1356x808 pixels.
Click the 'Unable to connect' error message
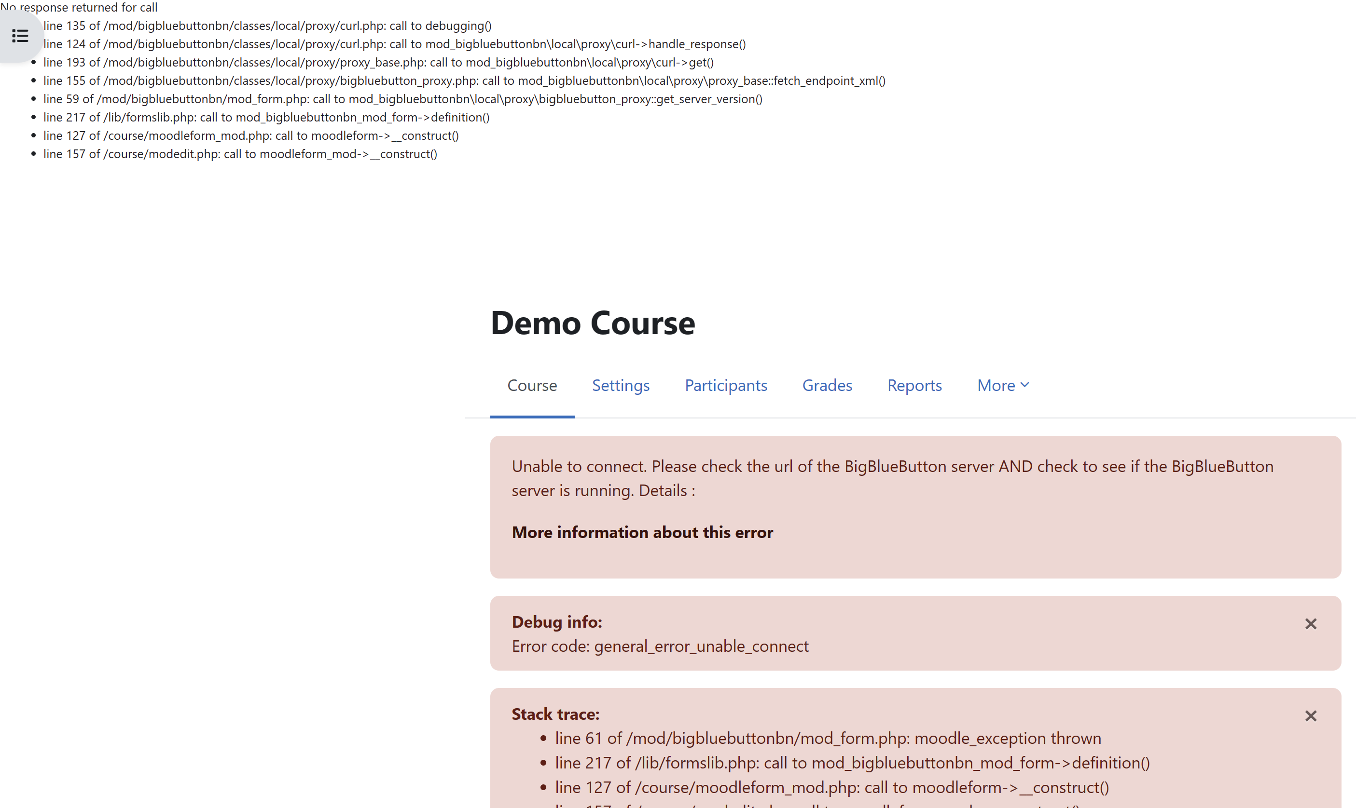click(893, 478)
